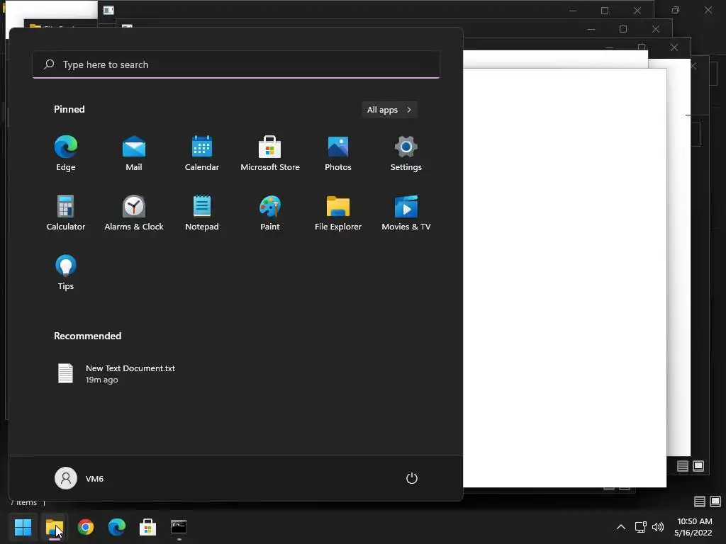The image size is (726, 544).
Task: Open the Tips app
Action: pos(66,273)
